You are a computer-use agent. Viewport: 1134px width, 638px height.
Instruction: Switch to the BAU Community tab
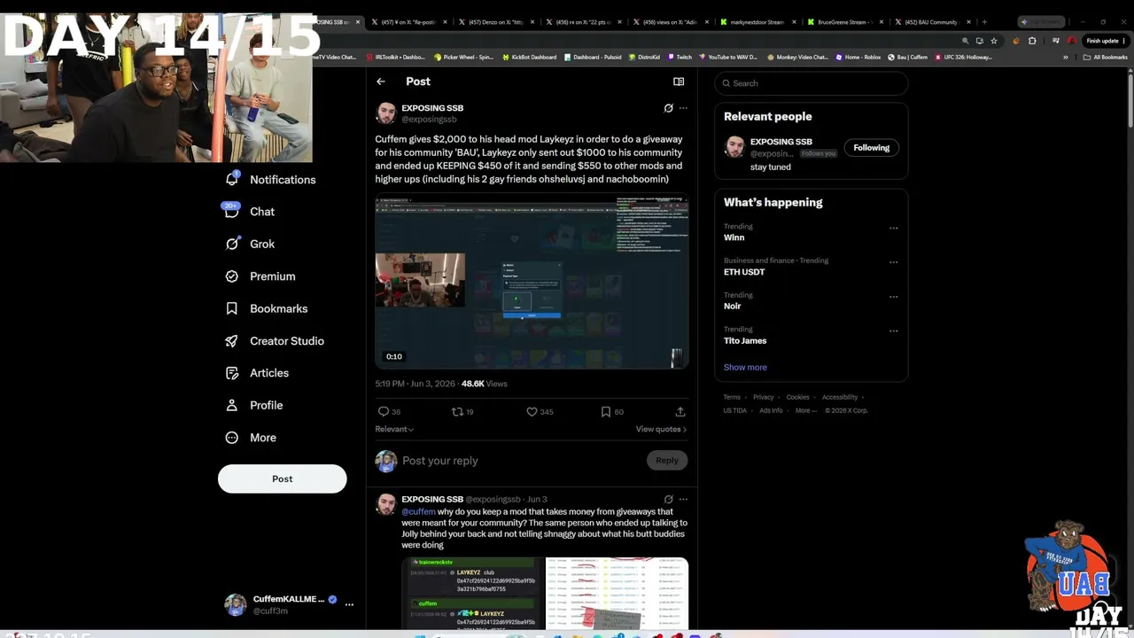[932, 22]
